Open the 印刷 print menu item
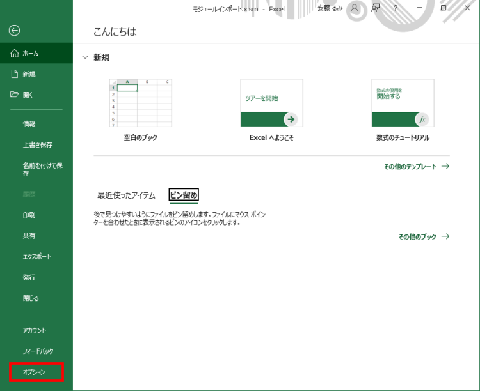The image size is (480, 391). [x=29, y=215]
